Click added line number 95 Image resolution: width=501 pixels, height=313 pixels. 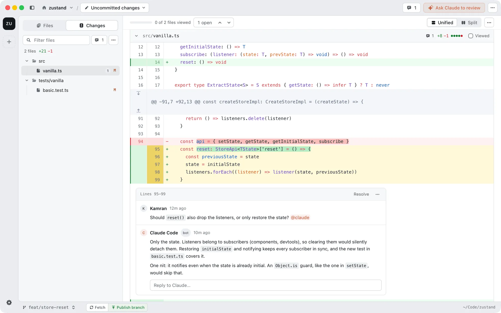(x=157, y=149)
